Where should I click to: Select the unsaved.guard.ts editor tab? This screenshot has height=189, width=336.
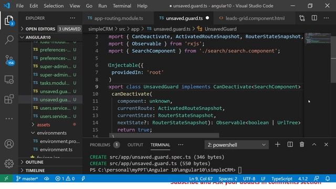pyautogui.click(x=184, y=18)
